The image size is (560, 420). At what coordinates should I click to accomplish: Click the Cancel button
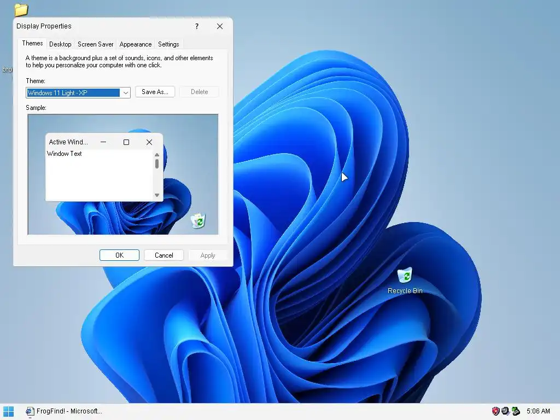click(x=164, y=255)
